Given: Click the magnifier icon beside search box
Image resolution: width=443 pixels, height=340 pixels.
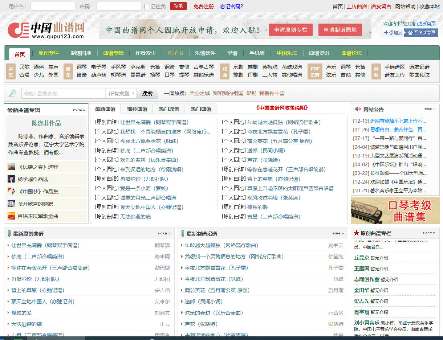Looking at the screenshot, I should [13, 93].
